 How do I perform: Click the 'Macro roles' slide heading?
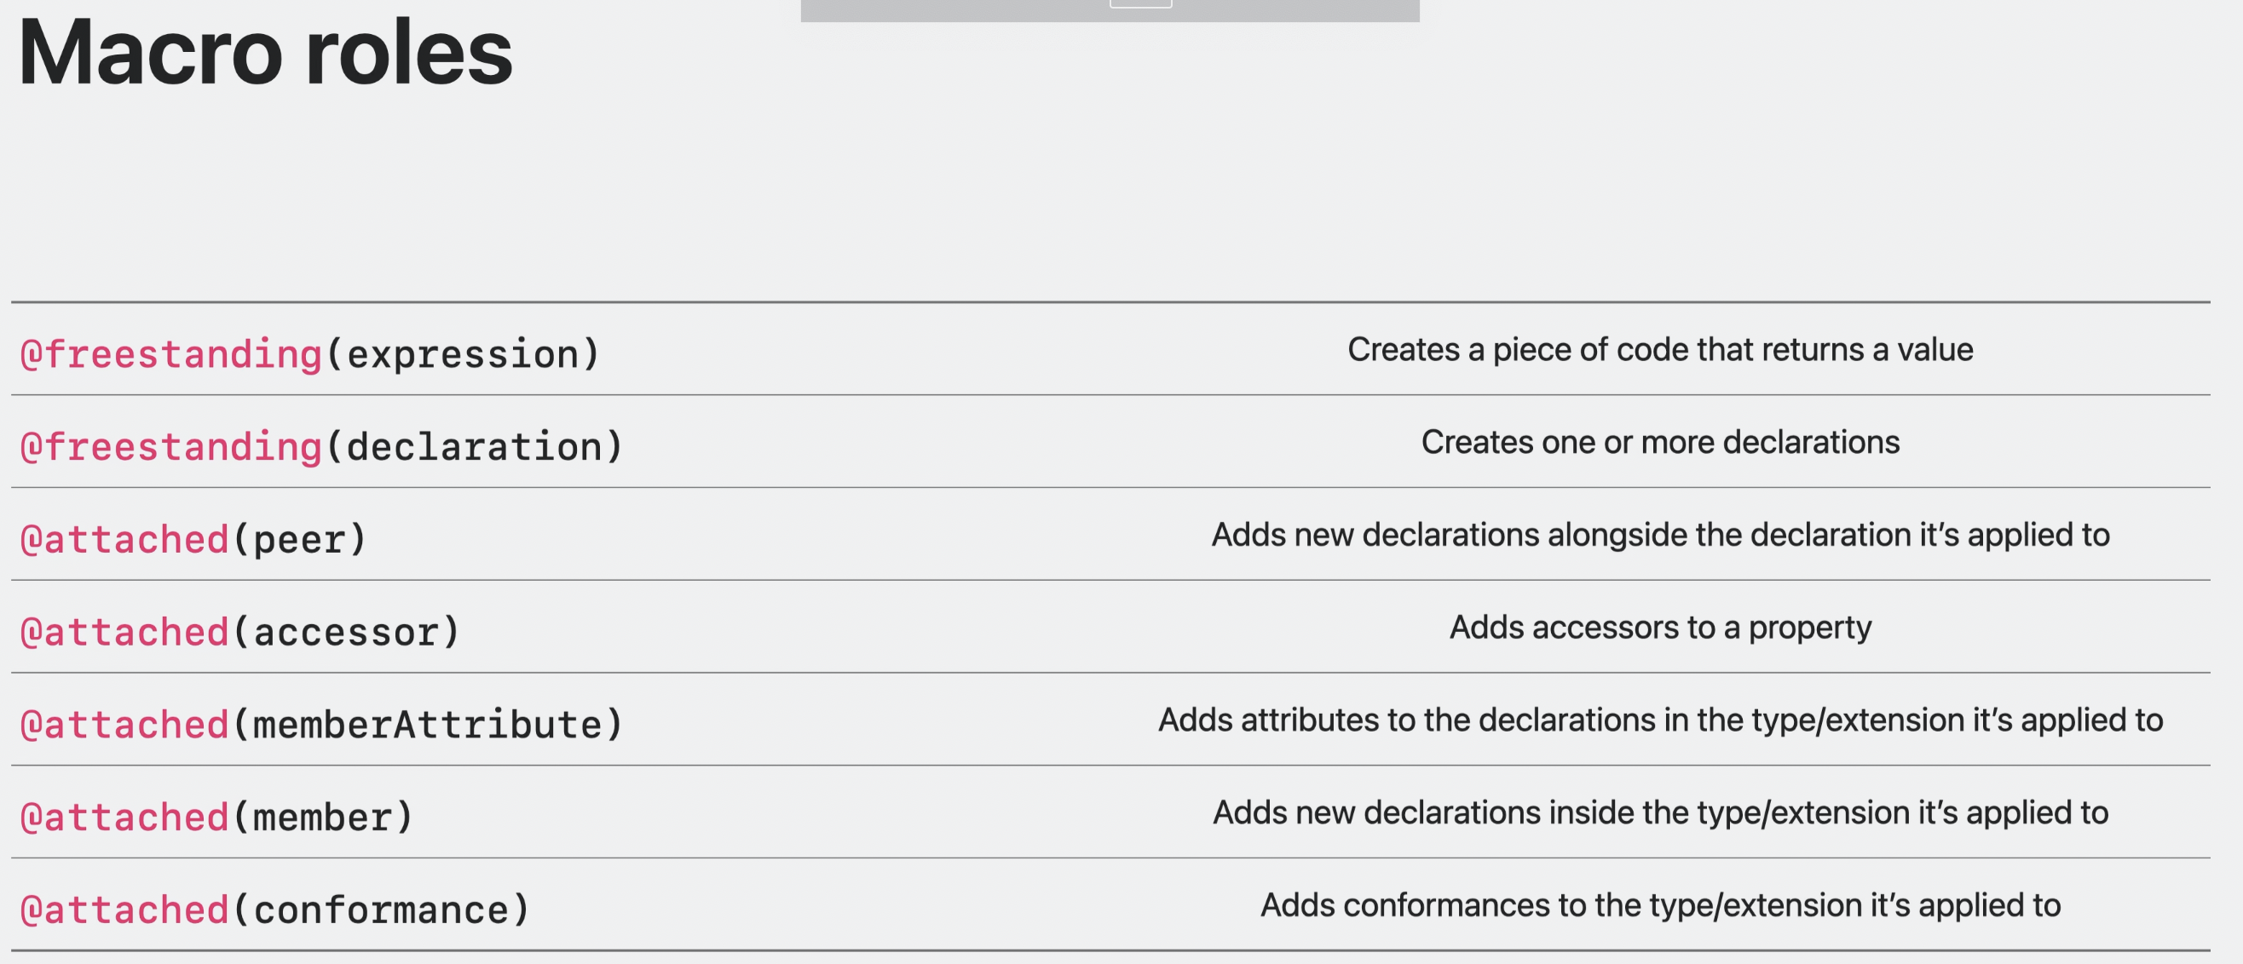click(266, 53)
